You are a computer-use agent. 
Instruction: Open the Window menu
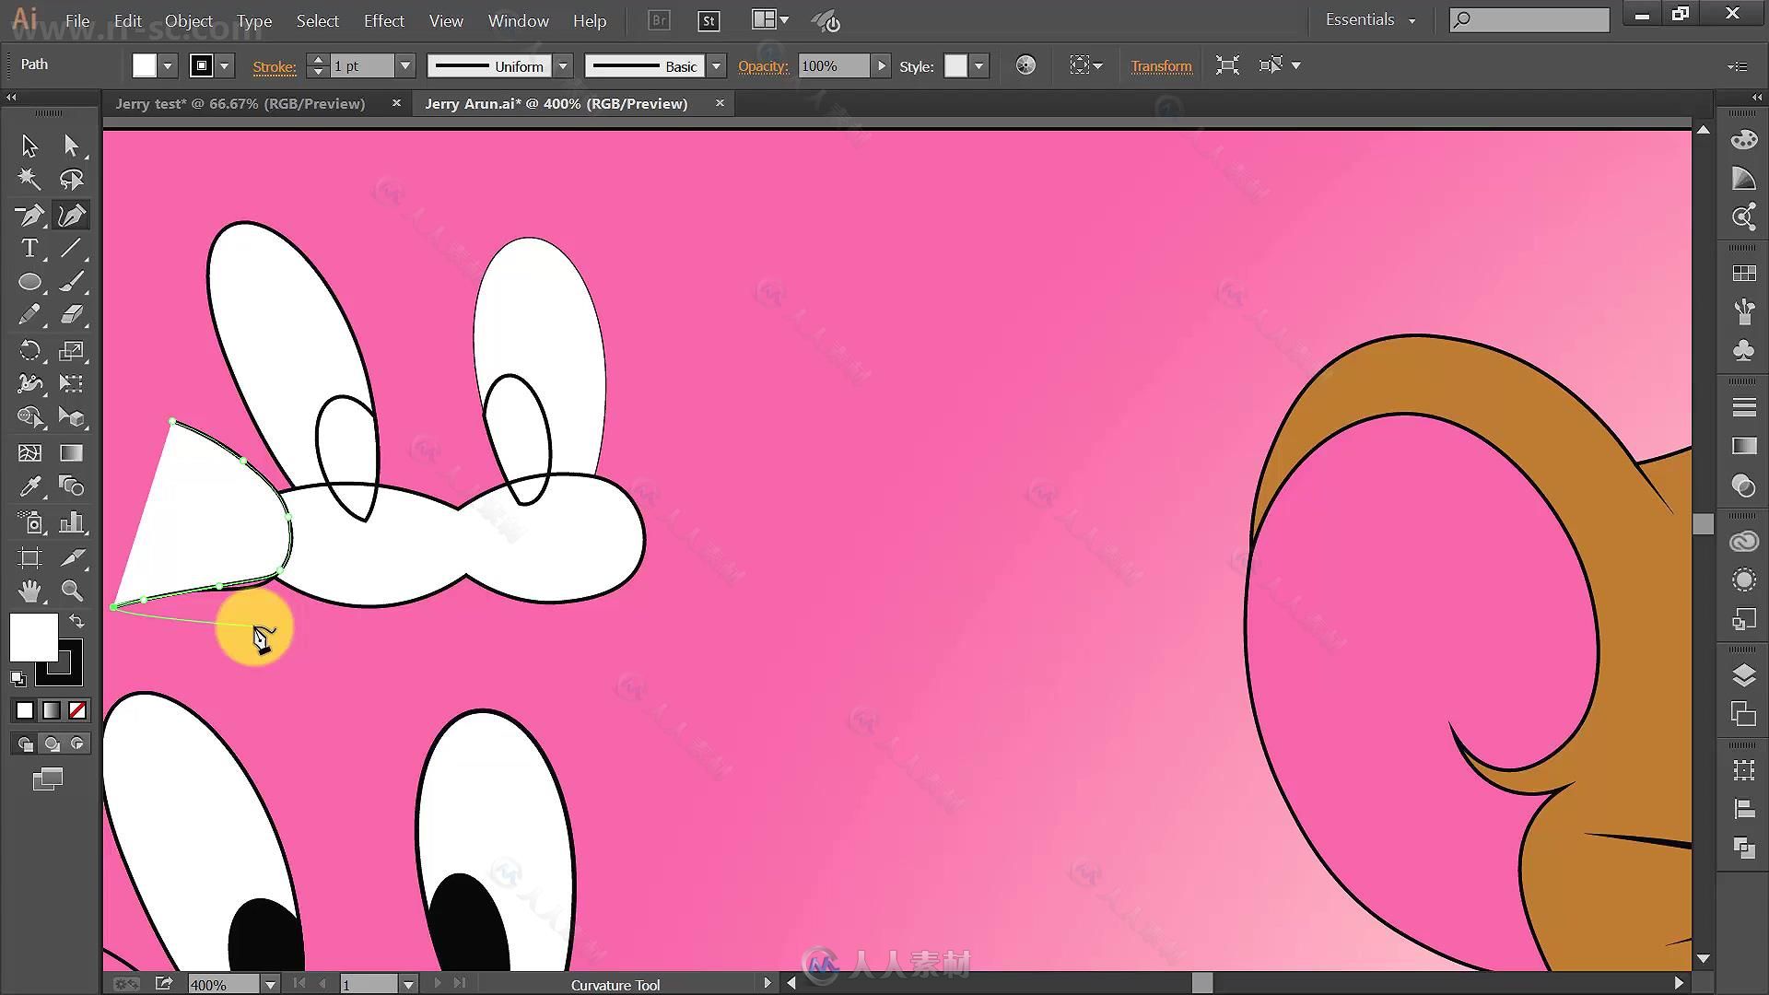518,20
